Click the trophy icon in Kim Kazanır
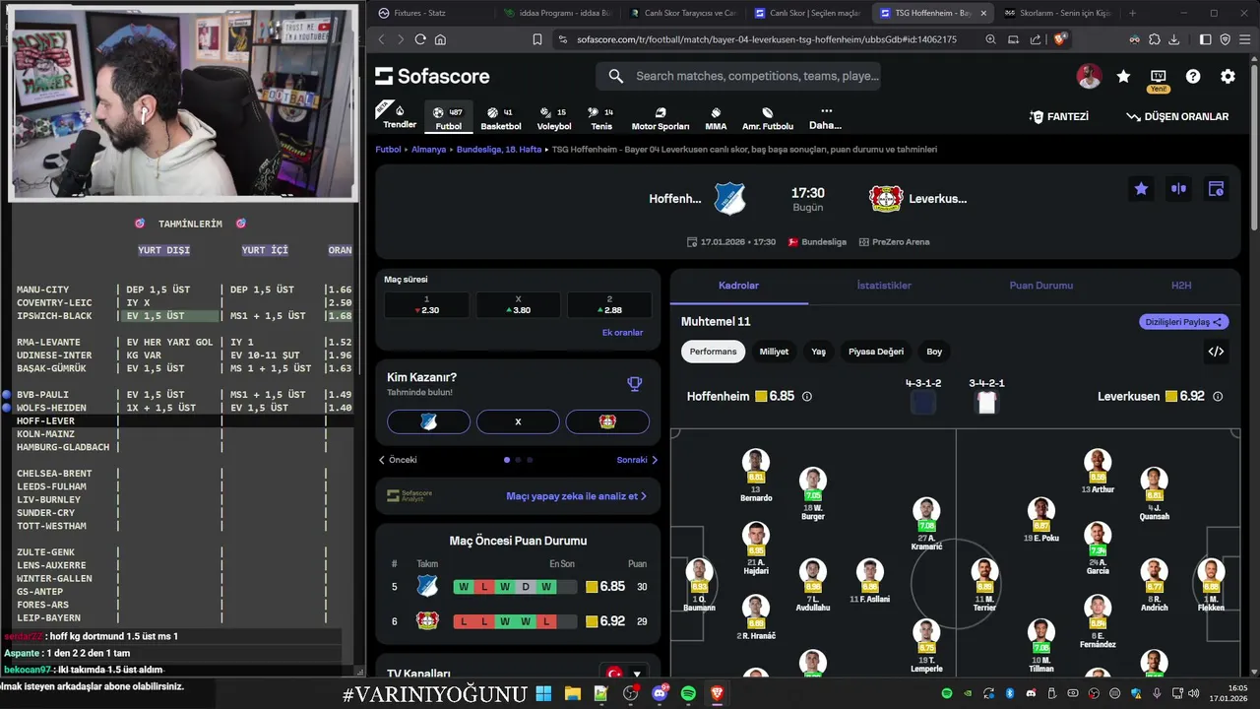1260x709 pixels. [x=635, y=384]
